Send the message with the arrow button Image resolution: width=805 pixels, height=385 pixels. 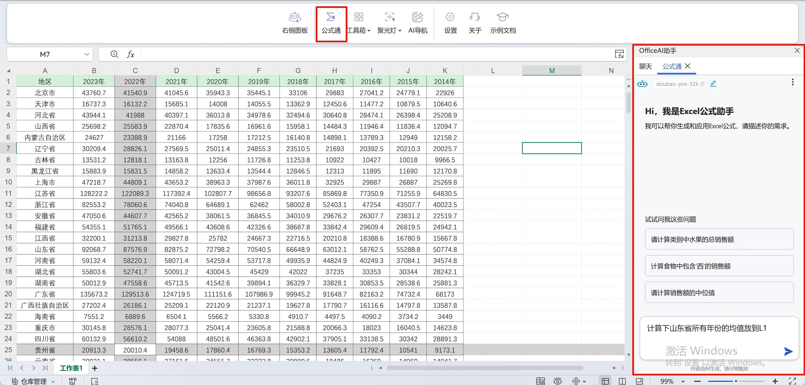click(x=788, y=351)
